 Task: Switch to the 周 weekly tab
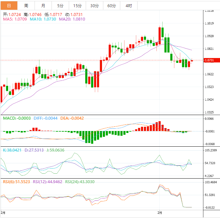pos(26,6)
